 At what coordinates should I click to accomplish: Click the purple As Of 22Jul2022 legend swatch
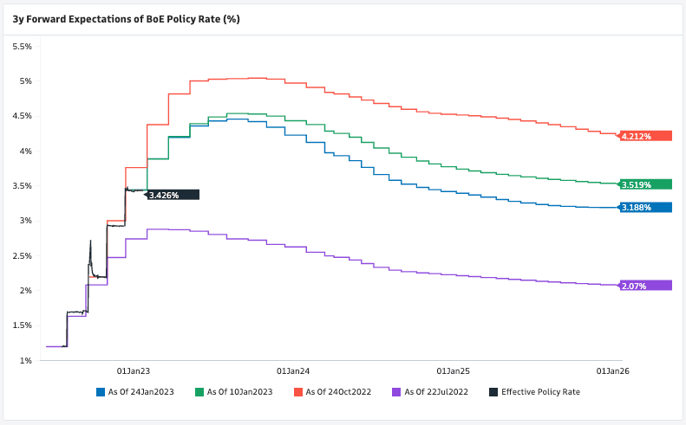pos(396,392)
